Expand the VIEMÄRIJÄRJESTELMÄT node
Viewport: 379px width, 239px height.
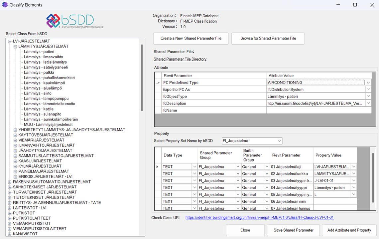click(15, 140)
